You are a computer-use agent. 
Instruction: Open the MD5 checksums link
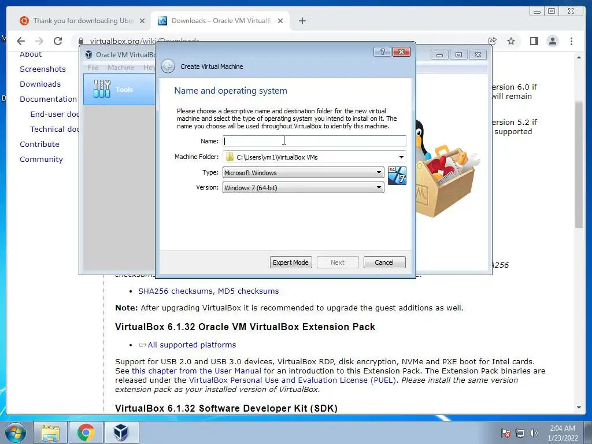(249, 291)
